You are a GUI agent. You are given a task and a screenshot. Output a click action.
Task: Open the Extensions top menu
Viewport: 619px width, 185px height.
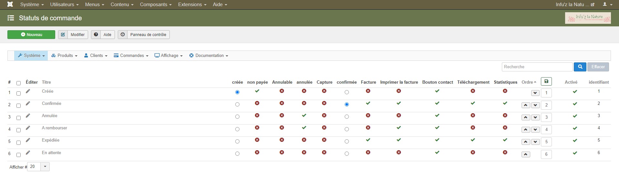[192, 5]
